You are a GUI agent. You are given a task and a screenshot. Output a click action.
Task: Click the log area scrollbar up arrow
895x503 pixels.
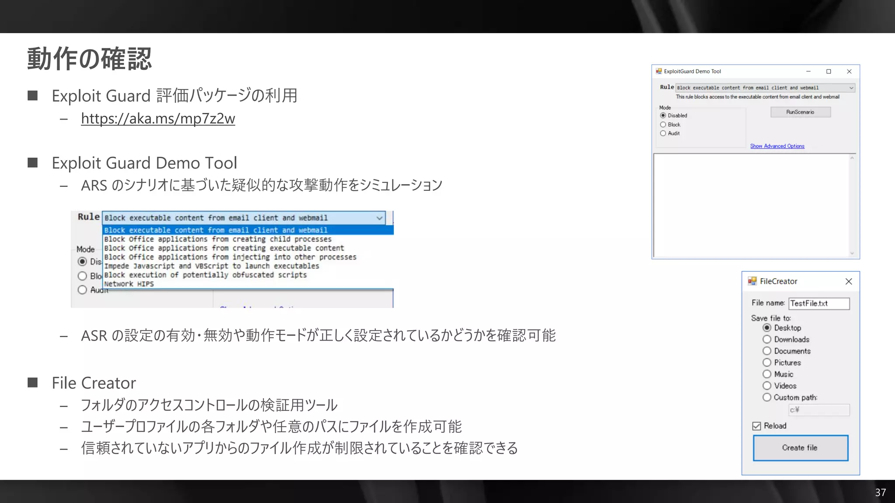(x=852, y=158)
